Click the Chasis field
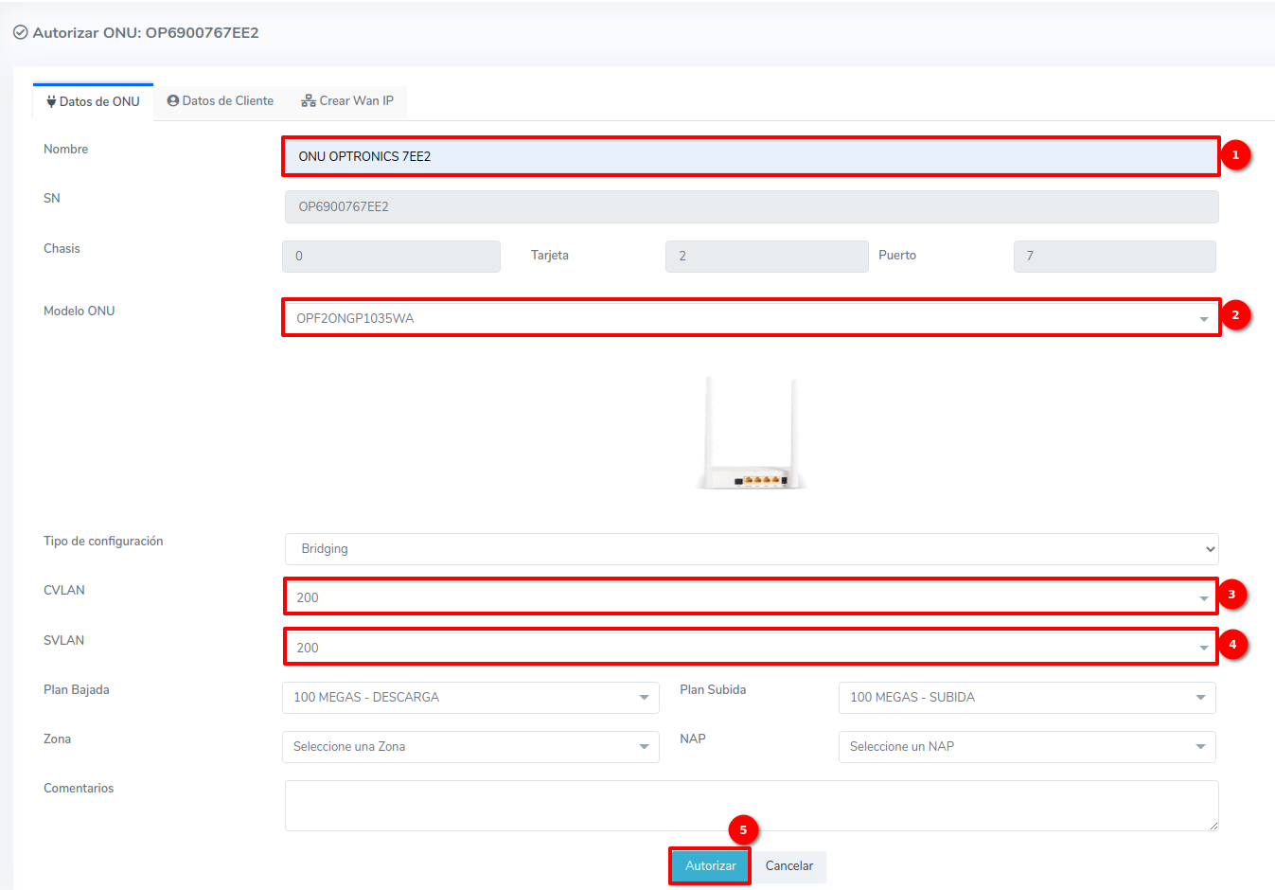This screenshot has height=890, width=1275. [391, 256]
